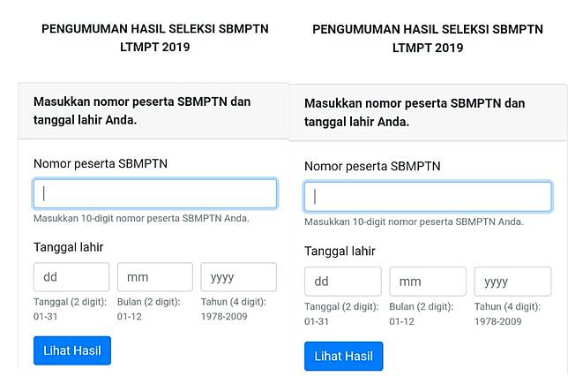The image size is (568, 376).
Task: Click the Nomor peserta SBMPTN field in left form
Action: [155, 194]
